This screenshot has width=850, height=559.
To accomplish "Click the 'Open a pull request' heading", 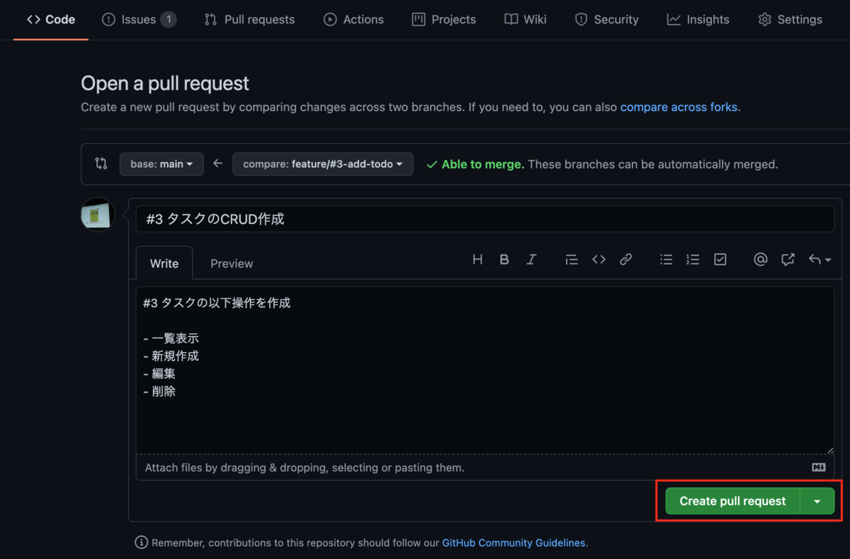I will tap(165, 83).
